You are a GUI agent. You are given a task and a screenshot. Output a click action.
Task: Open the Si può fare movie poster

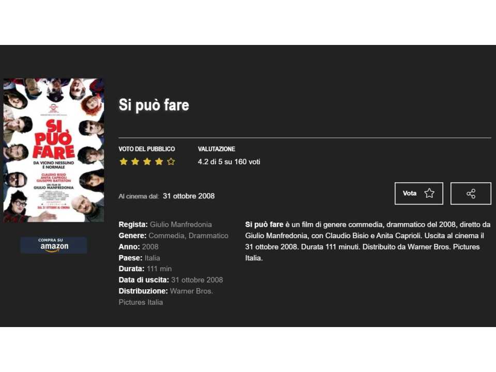click(x=54, y=150)
